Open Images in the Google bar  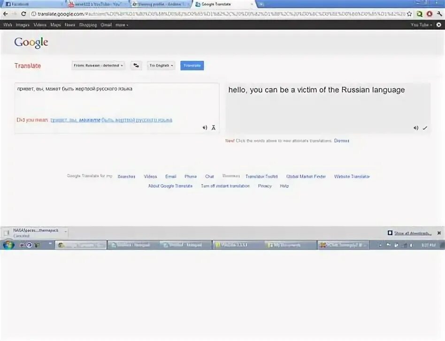coord(23,25)
